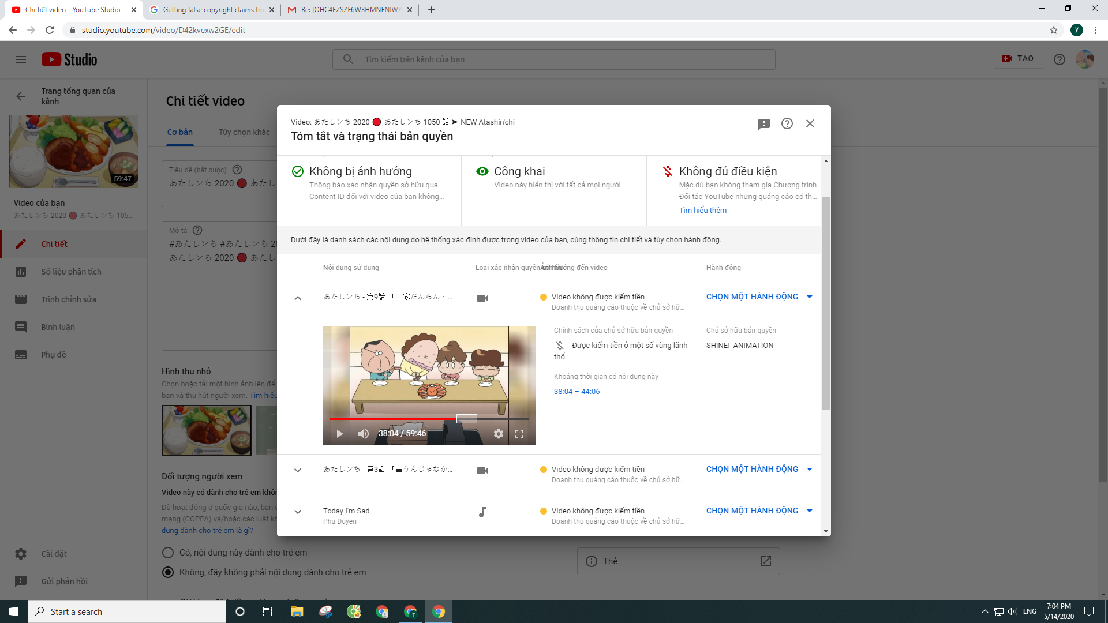
Task: Click 'Không đủ điều kiện' monetization status
Action: [728, 171]
